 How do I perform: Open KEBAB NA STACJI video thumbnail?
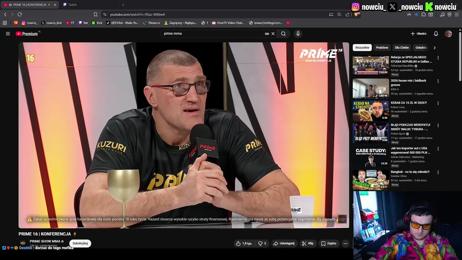coord(371,110)
